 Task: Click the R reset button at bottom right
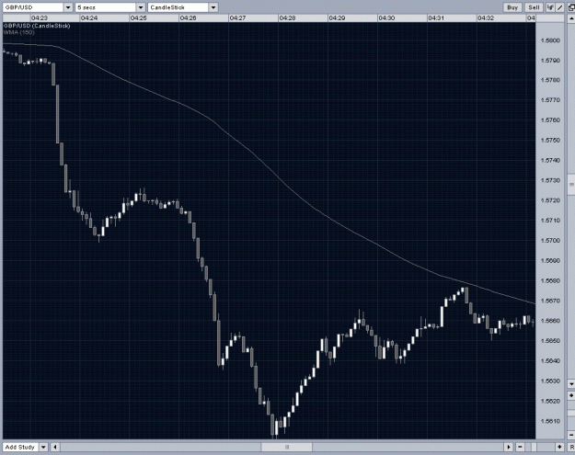[571, 447]
